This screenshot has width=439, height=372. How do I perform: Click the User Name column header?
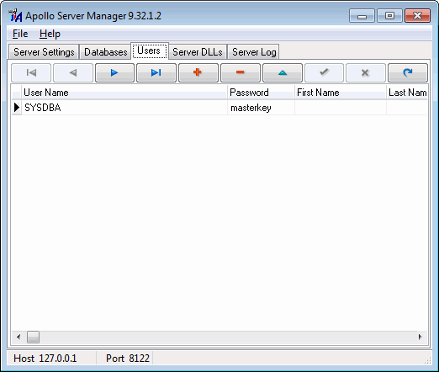click(124, 93)
